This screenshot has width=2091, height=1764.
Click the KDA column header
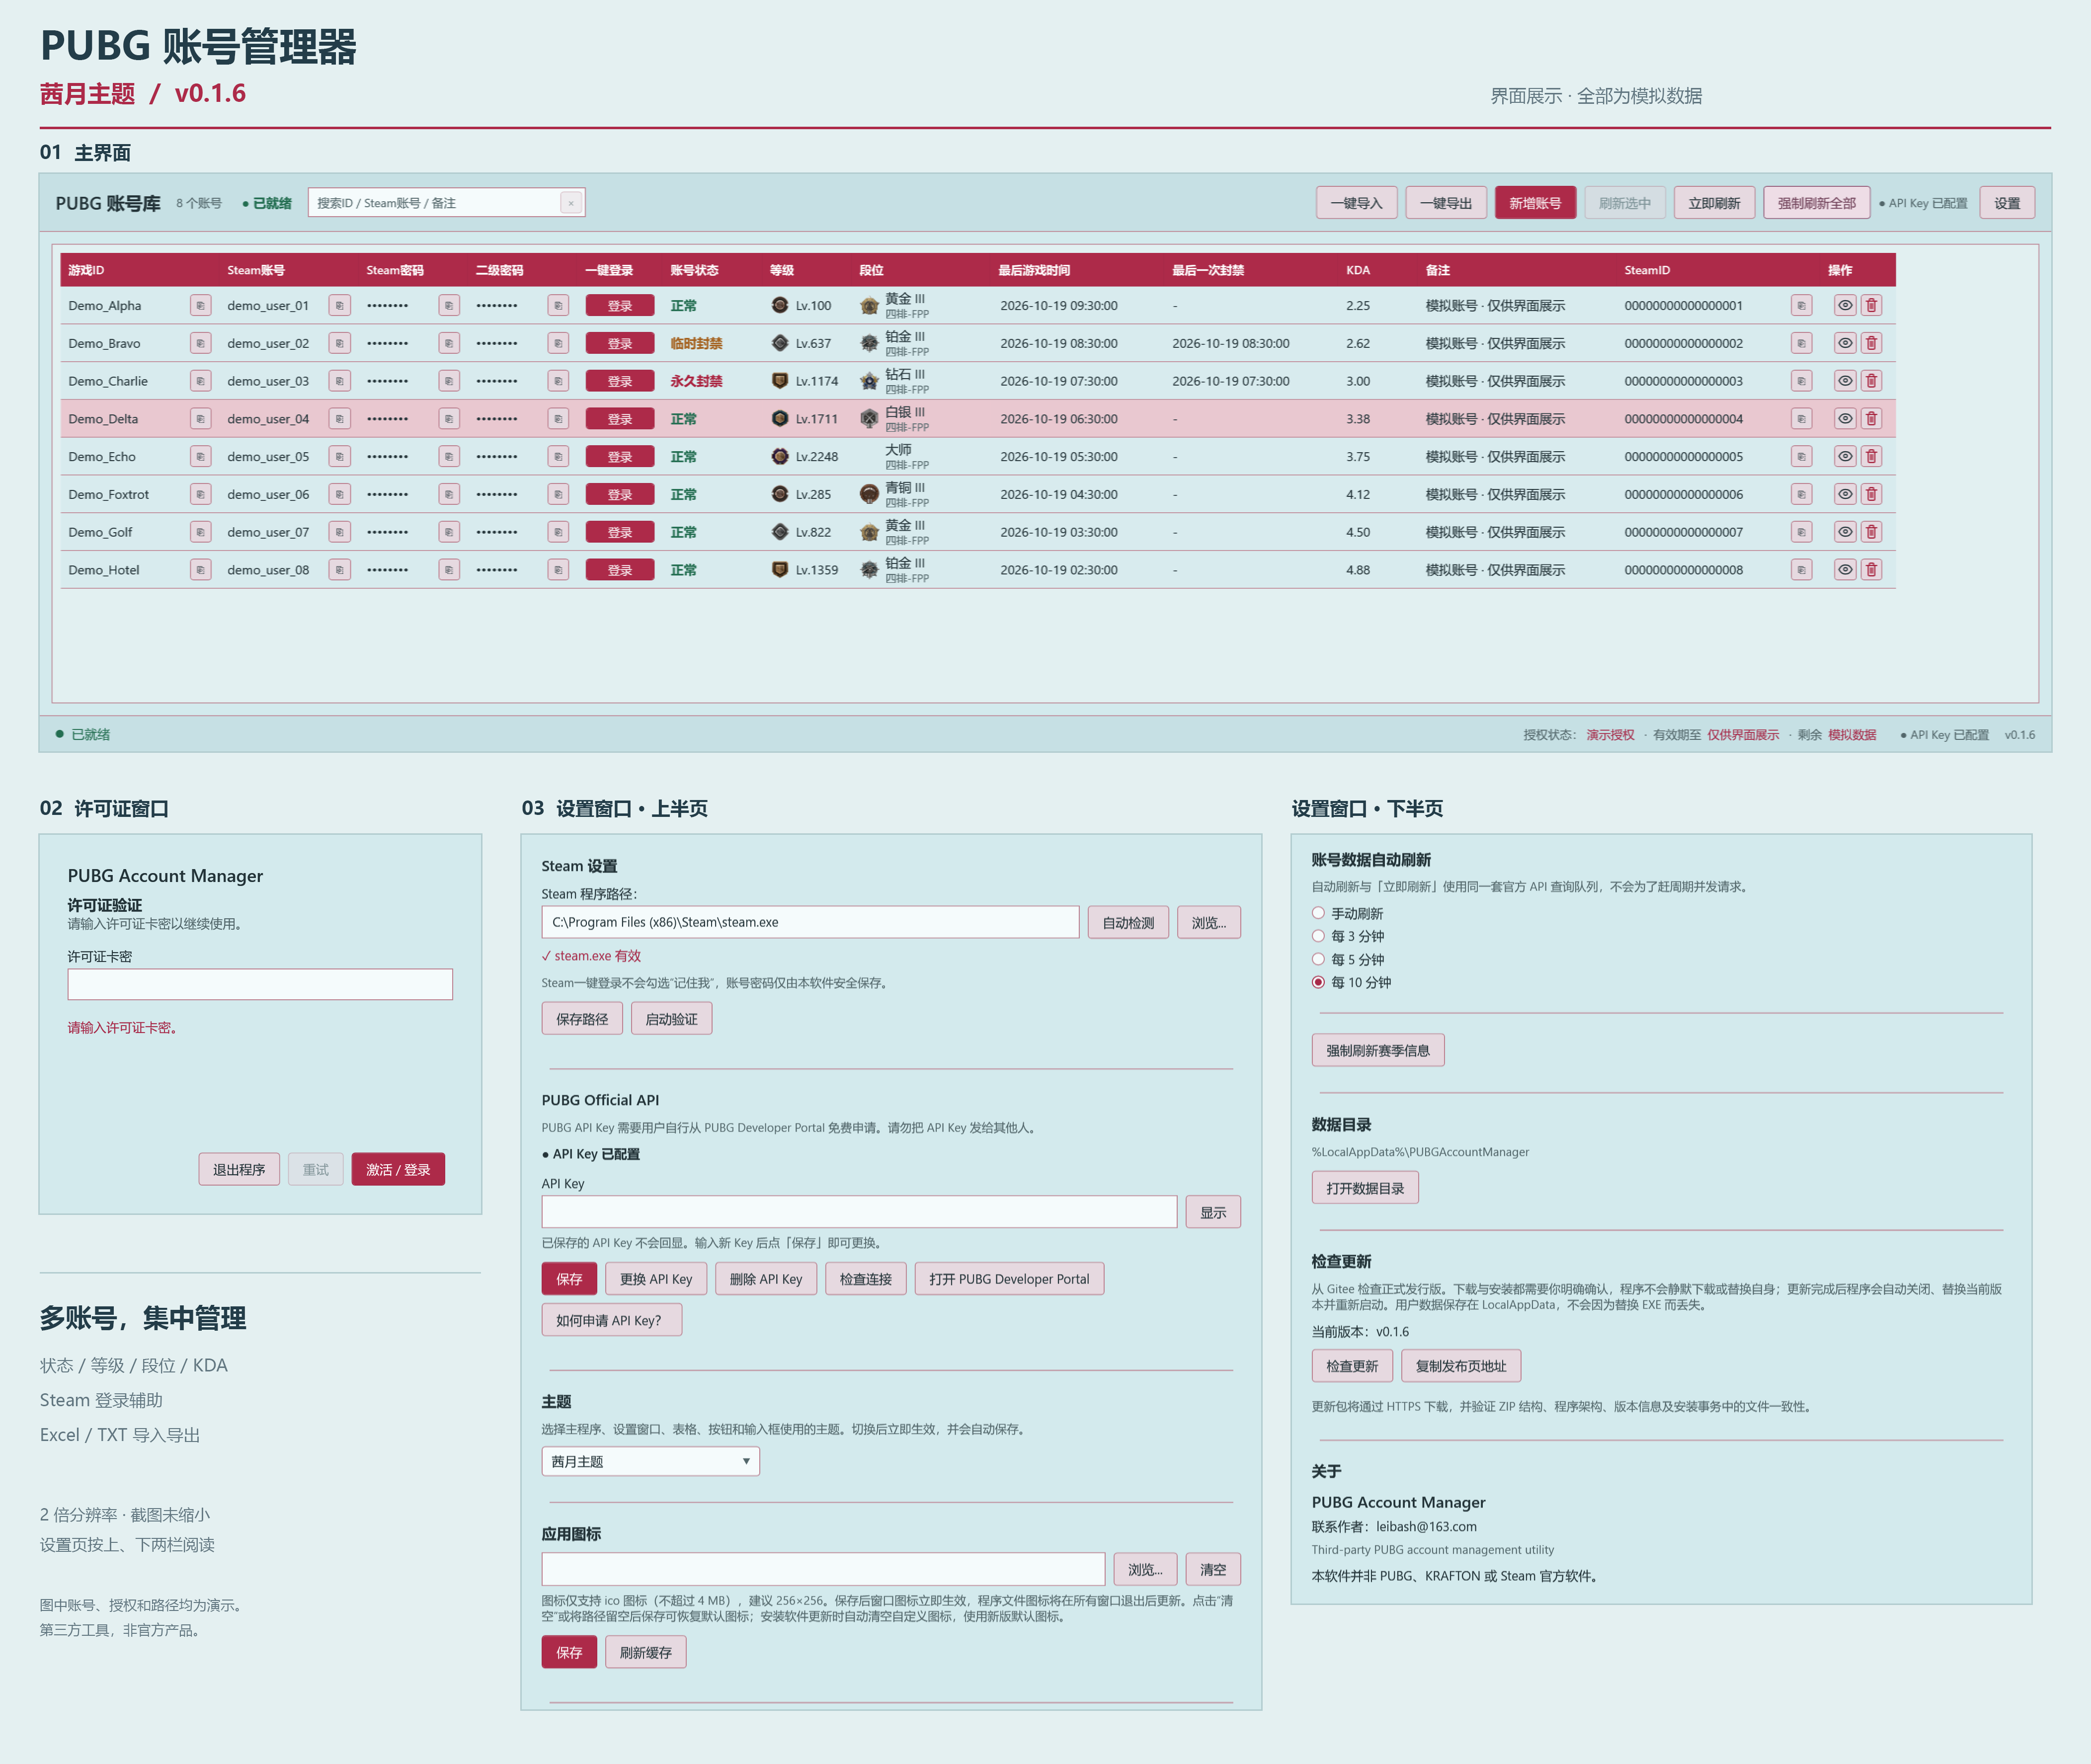point(1358,270)
